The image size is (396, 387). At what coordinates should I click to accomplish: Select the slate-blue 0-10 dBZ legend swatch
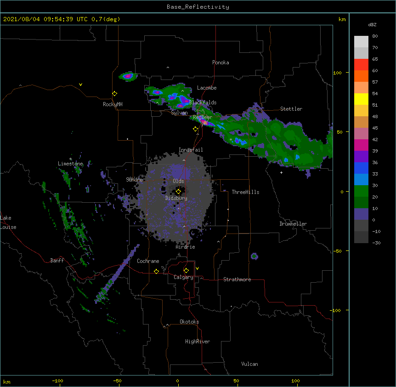pos(361,214)
